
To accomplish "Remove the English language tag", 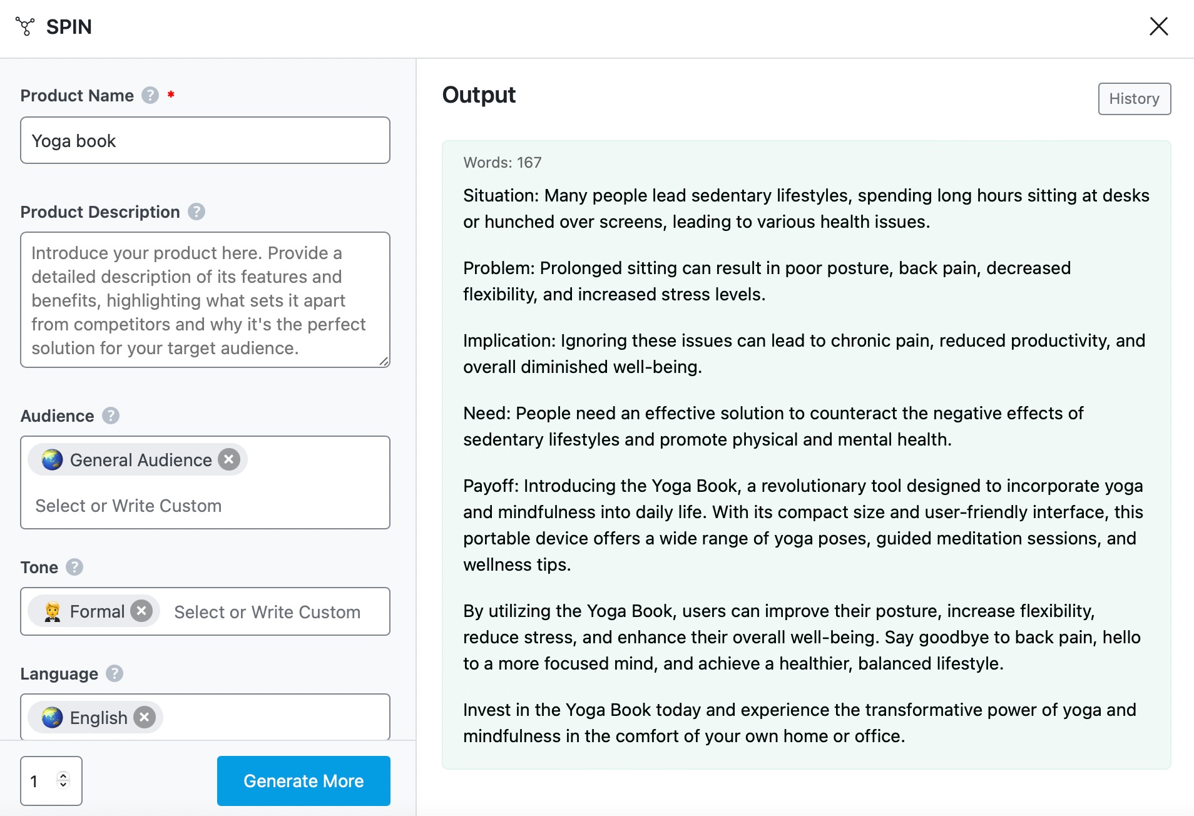I will click(145, 717).
